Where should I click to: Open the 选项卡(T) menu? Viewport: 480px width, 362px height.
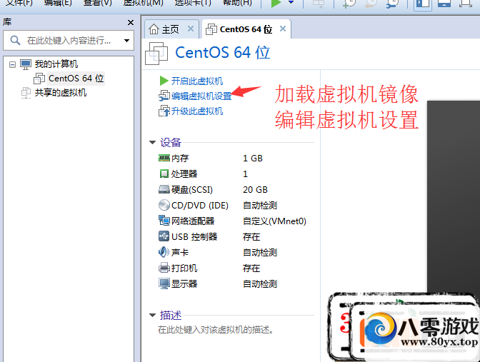pyautogui.click(x=193, y=3)
